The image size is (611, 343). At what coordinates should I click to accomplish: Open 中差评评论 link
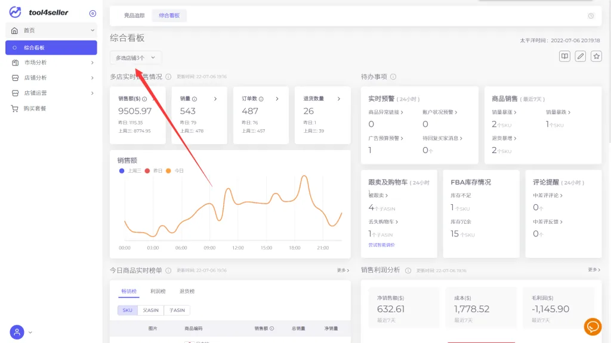click(548, 195)
